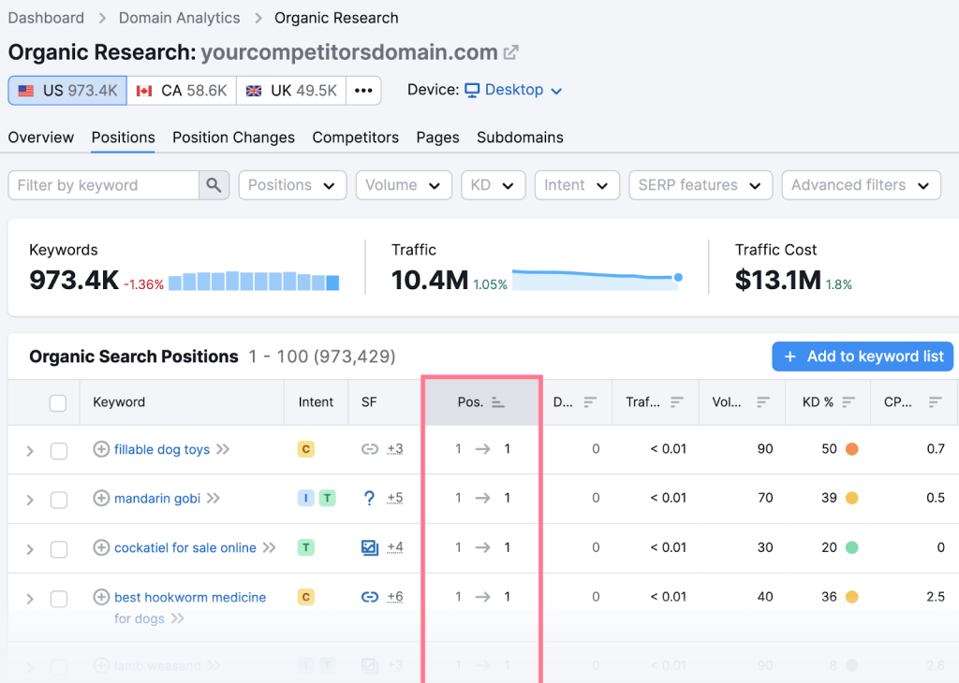Open the SERP features filter dropdown

(700, 185)
